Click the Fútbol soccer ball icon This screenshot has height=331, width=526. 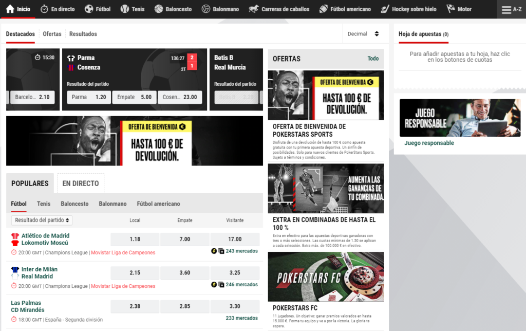click(x=89, y=9)
